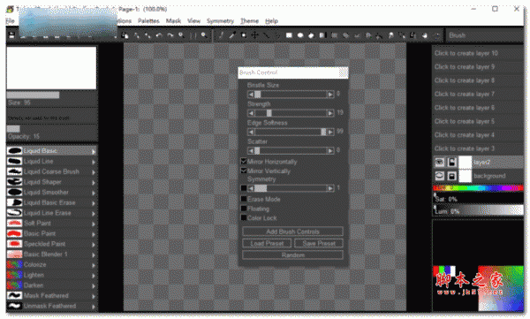This screenshot has height=319, width=530.
Task: Click the save disk icon in toolbar
Action: point(11,35)
